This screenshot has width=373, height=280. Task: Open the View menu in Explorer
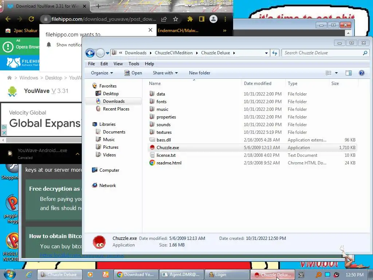click(118, 64)
